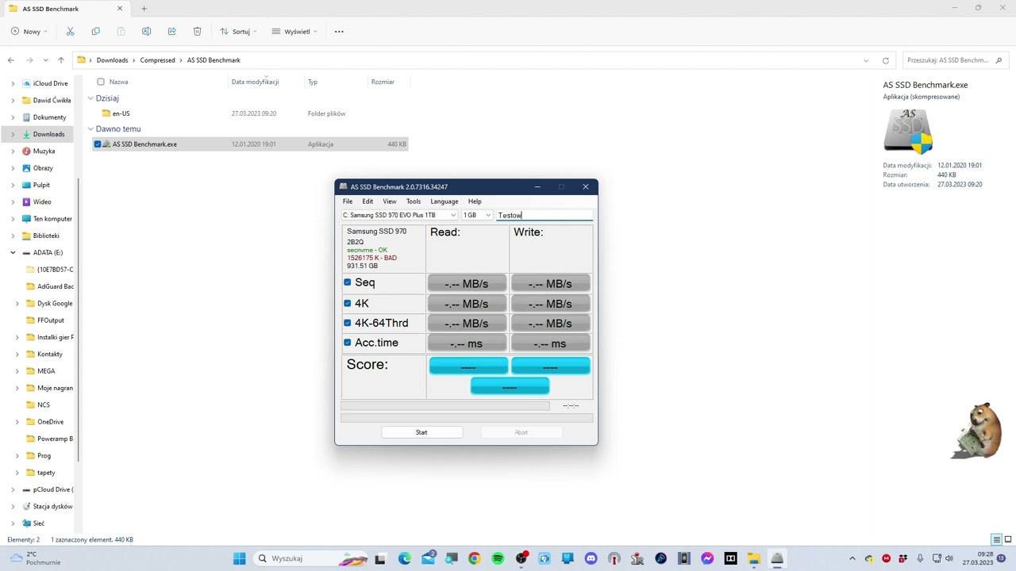Open Google Chrome from the taskbar
The image size is (1016, 571).
click(474, 558)
